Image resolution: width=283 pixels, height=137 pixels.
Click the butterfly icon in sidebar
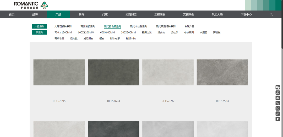[278, 108]
